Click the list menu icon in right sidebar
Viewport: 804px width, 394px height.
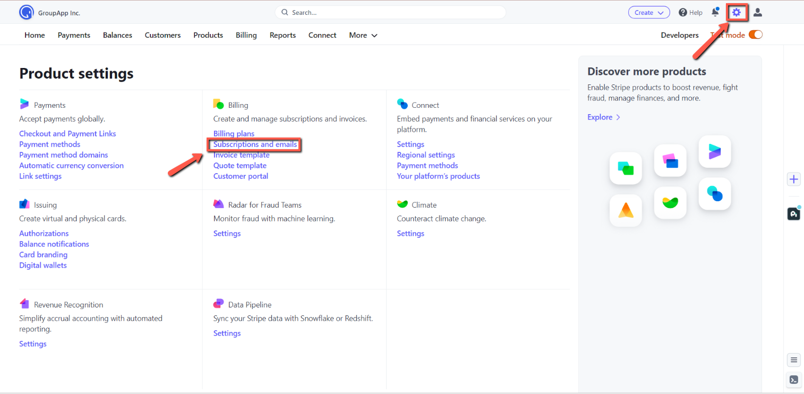click(x=793, y=360)
